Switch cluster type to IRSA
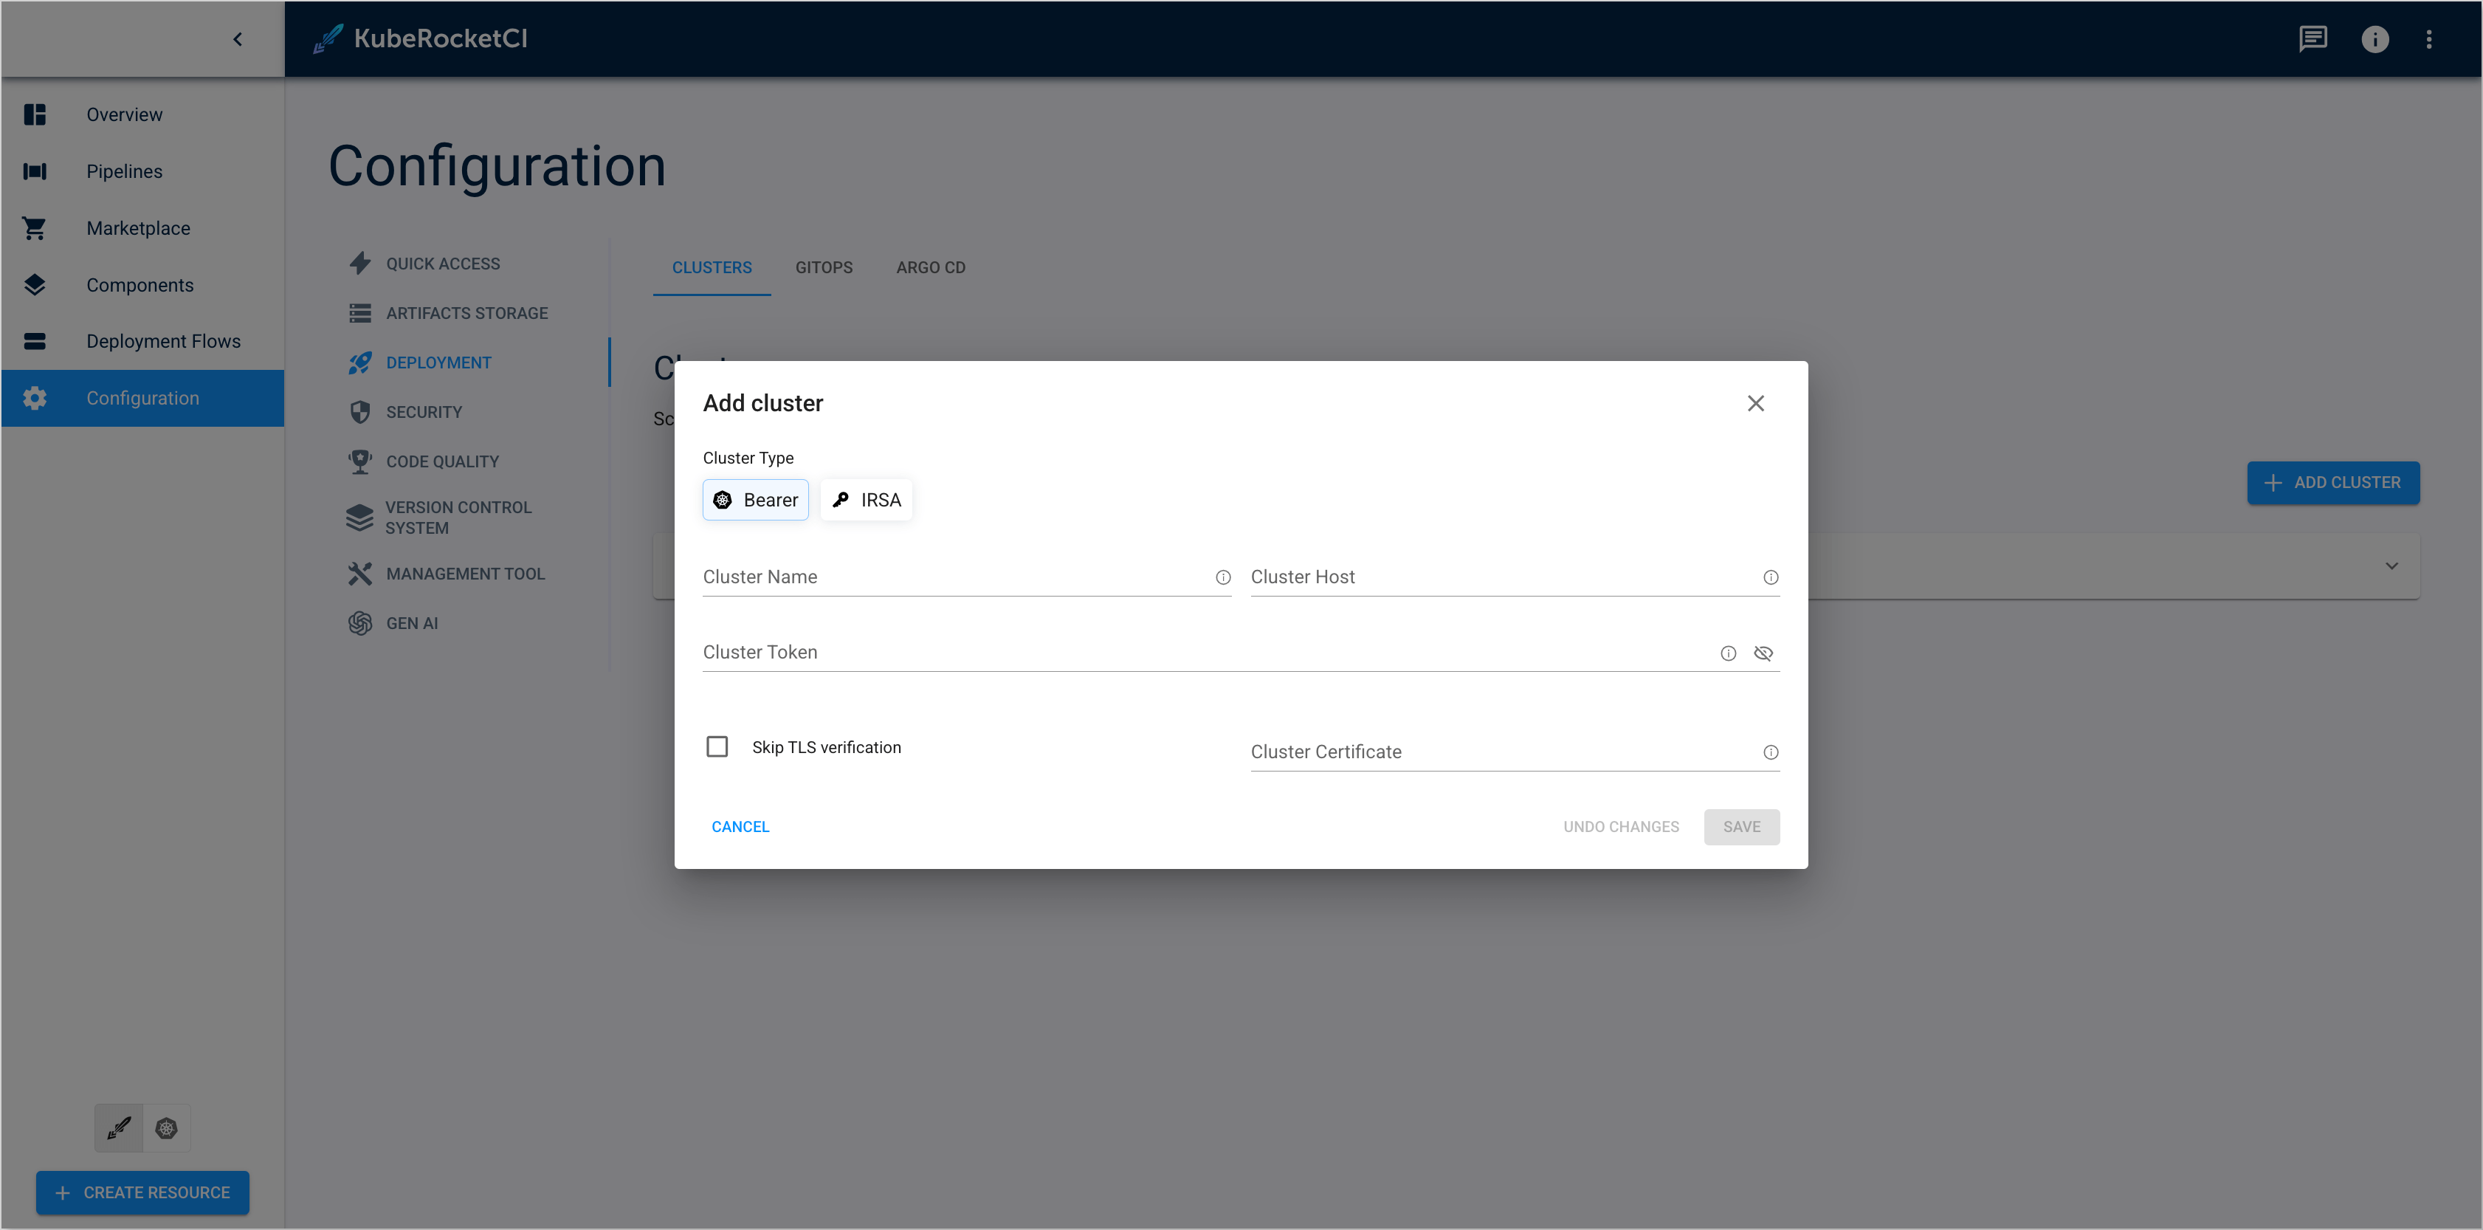Image resolution: width=2483 pixels, height=1230 pixels. coord(866,499)
